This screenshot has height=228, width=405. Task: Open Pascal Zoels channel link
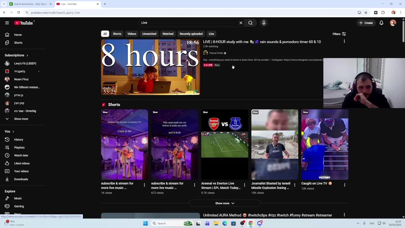[x=216, y=53]
